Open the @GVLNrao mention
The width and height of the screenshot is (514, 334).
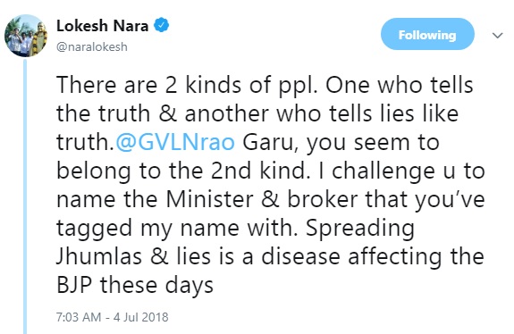click(175, 143)
